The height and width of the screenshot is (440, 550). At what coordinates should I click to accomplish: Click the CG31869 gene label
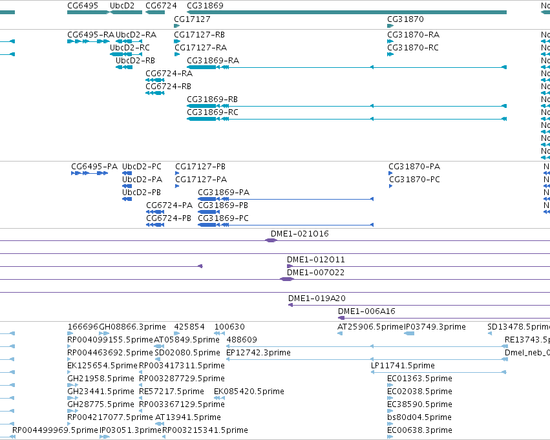tap(205, 6)
